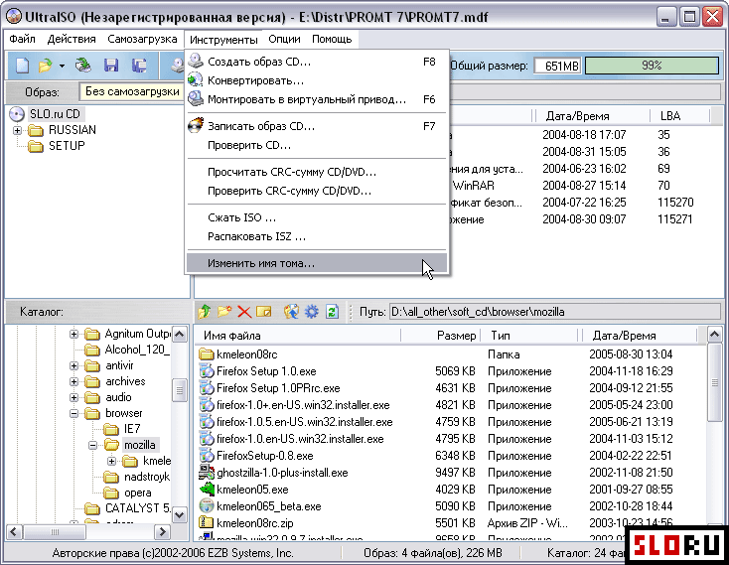This screenshot has height=565, width=729.
Task: Click the New folder icon in catalog toolbar
Action: click(224, 312)
